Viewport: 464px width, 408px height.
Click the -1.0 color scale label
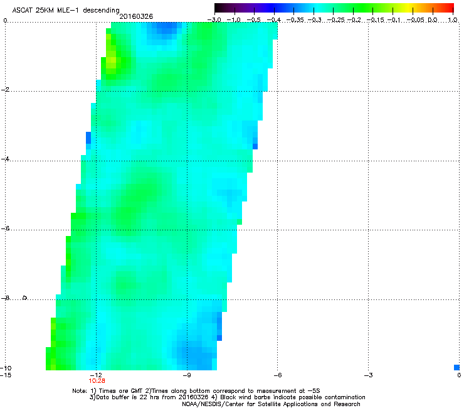234,20
